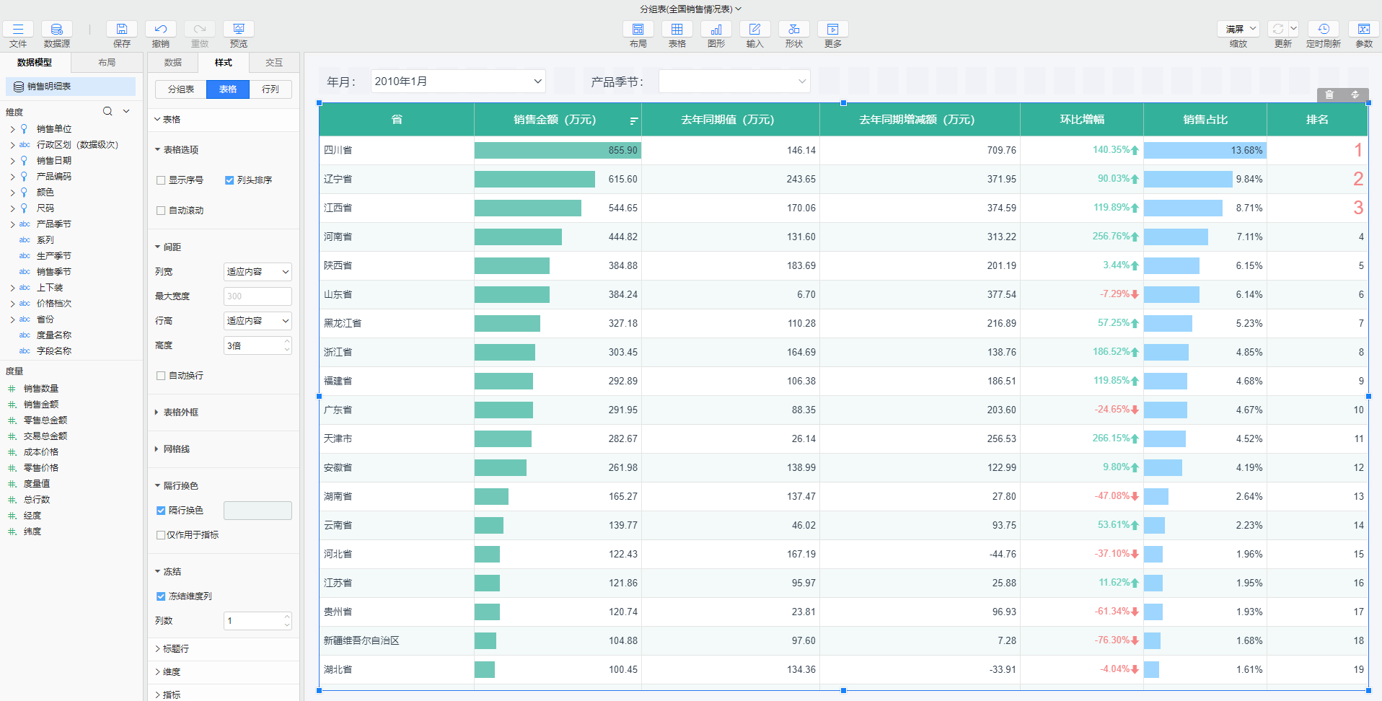The width and height of the screenshot is (1382, 701).
Task: Click the 更新 refresh icon
Action: coord(1277,29)
